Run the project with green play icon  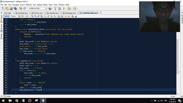coord(64,8)
